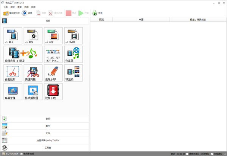Open 去除水印 watermark remover
Viewport: 227px width, 156px height.
click(x=53, y=73)
